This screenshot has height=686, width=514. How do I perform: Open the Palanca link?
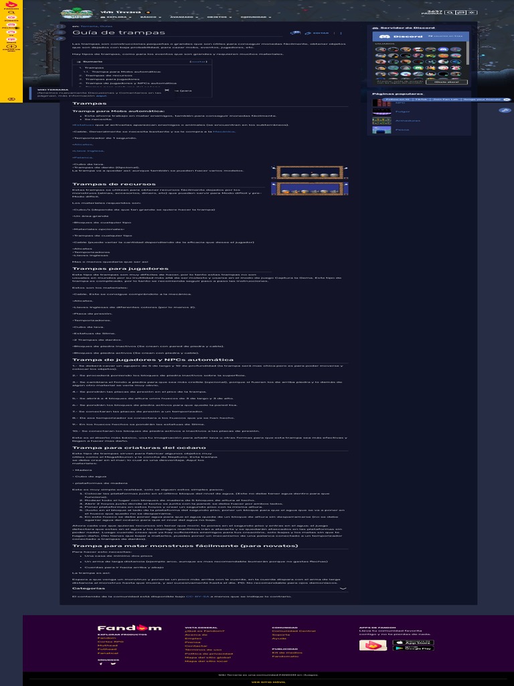click(82, 157)
